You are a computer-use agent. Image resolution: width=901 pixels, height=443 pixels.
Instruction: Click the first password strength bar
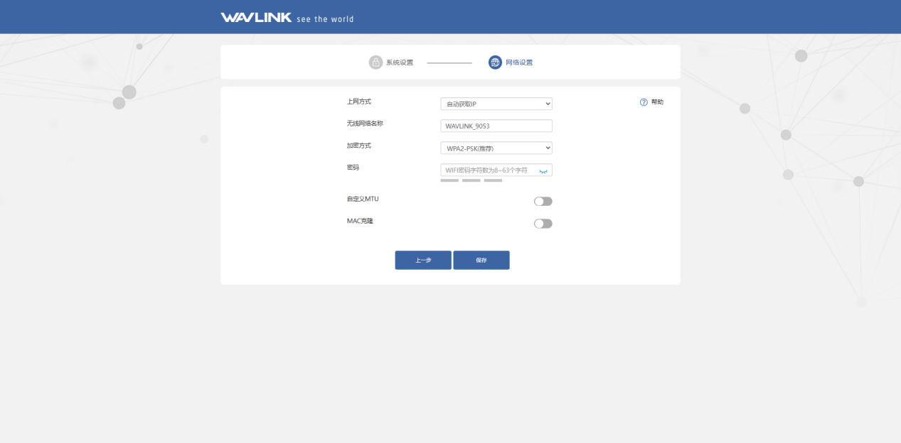pos(449,180)
